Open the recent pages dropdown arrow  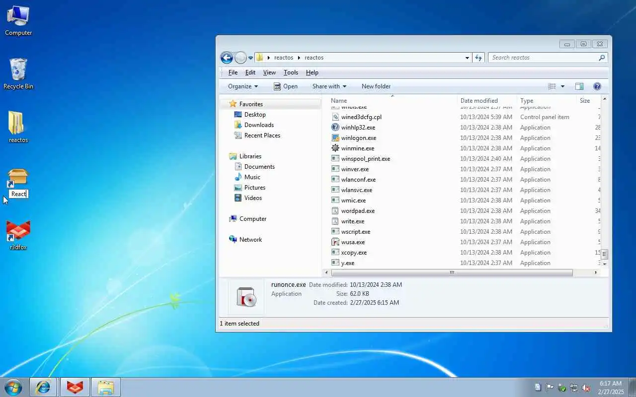(x=250, y=58)
